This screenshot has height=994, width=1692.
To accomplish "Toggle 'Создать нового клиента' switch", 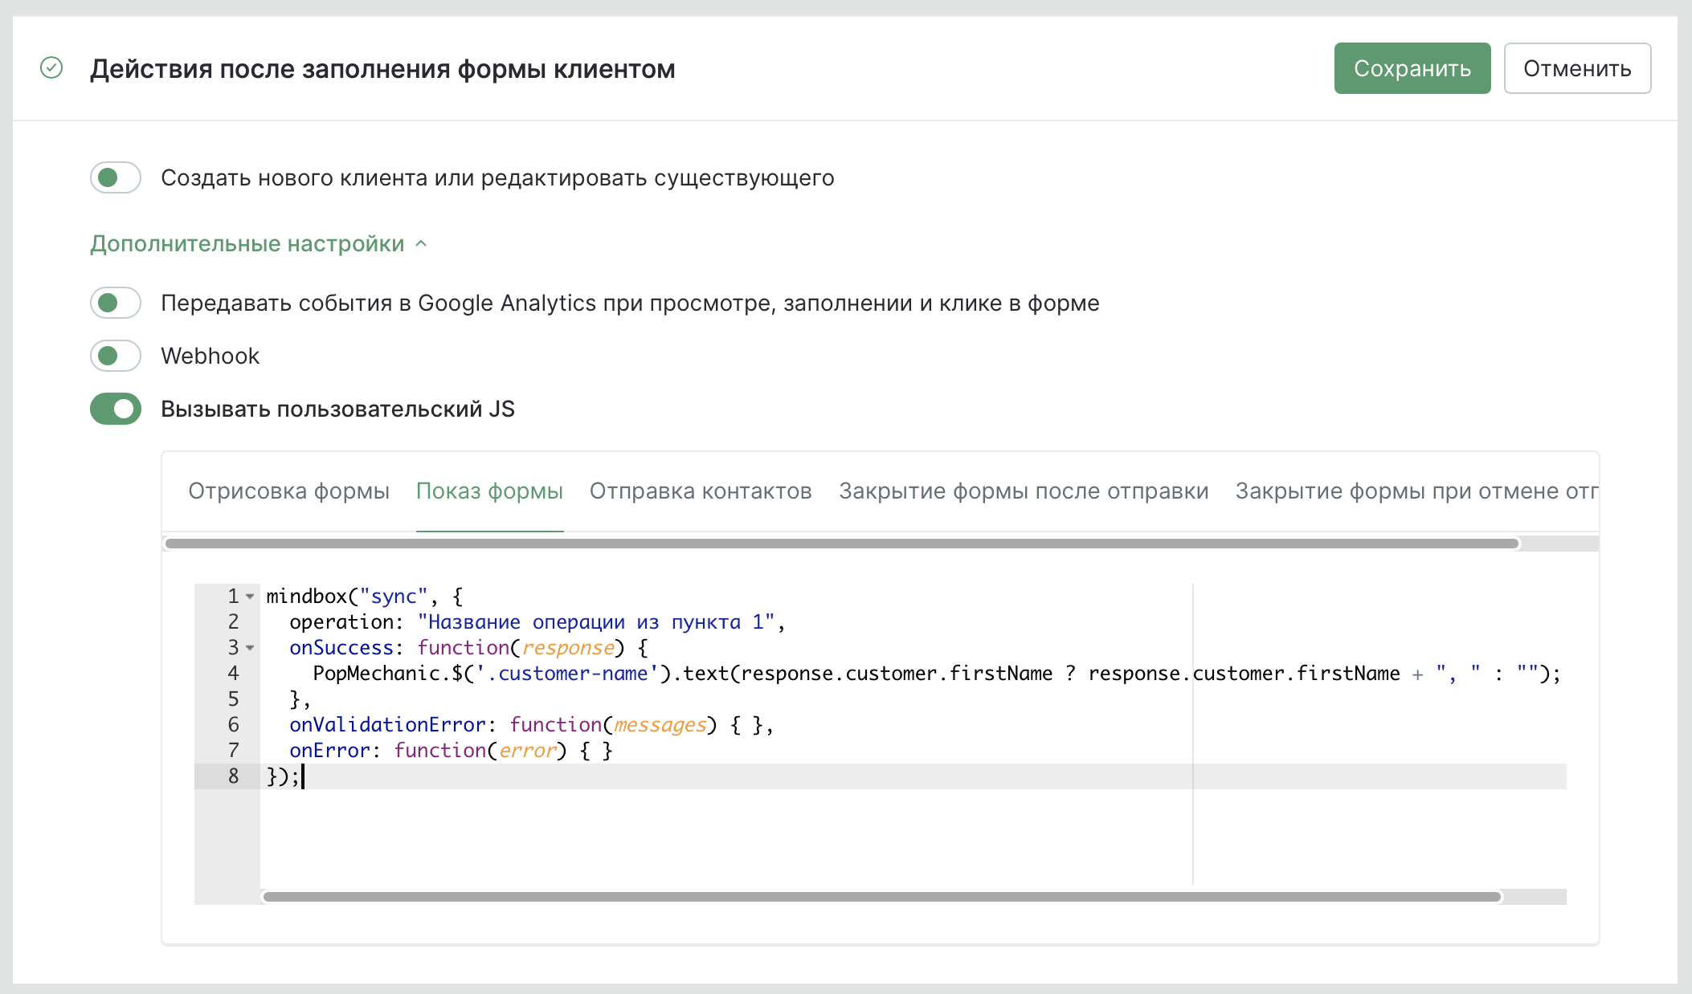I will [116, 177].
